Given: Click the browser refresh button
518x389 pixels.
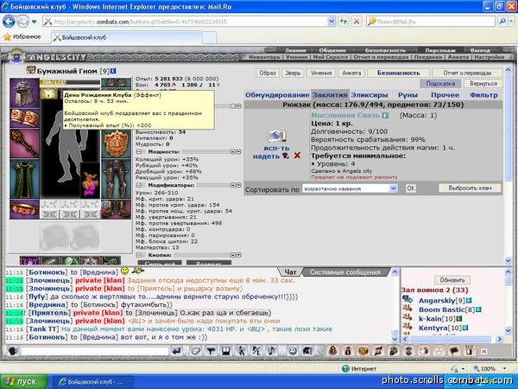Looking at the screenshot, I should click(x=344, y=22).
